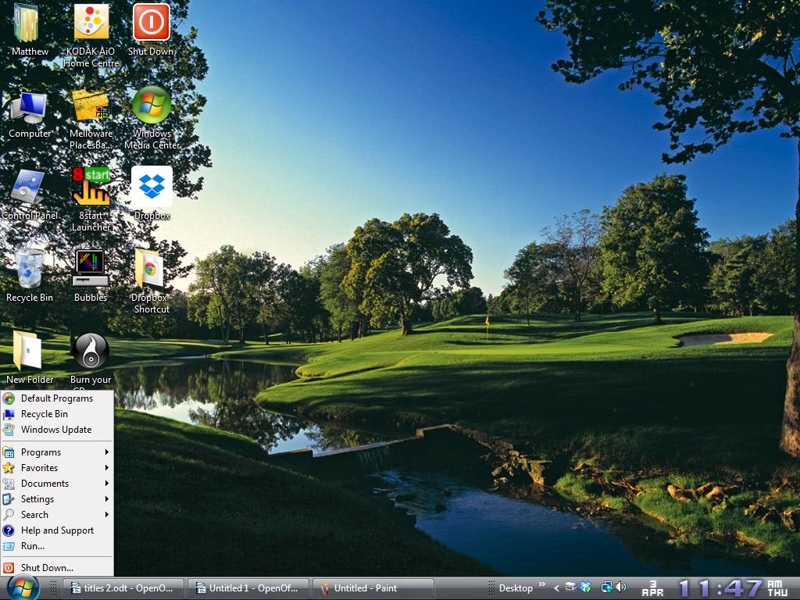Viewport: 800px width, 600px height.
Task: Launch the Bubbles shortcut
Action: point(91,270)
